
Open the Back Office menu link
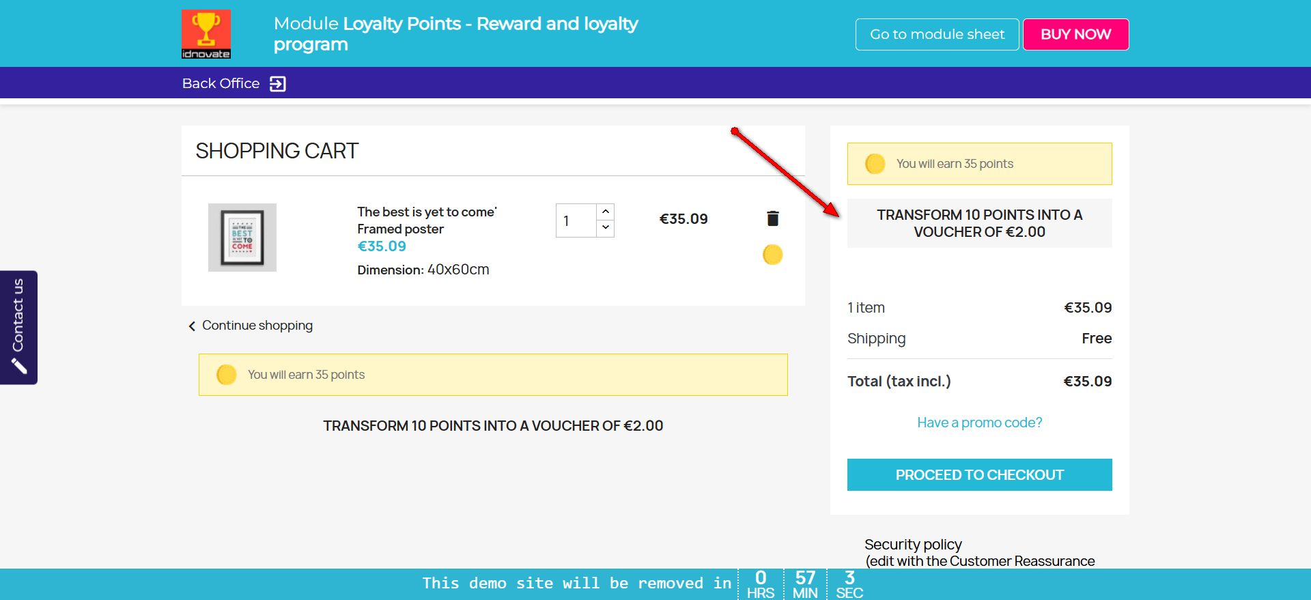[221, 83]
